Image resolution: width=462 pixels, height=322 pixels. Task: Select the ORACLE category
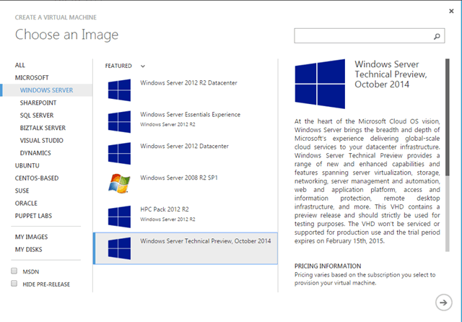pyautogui.click(x=26, y=204)
